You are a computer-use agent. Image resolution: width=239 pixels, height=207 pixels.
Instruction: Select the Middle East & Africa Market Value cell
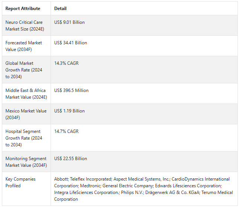tap(26, 93)
